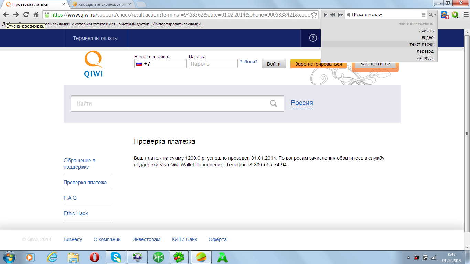
Task: Change the region via Россия link
Action: tap(302, 103)
